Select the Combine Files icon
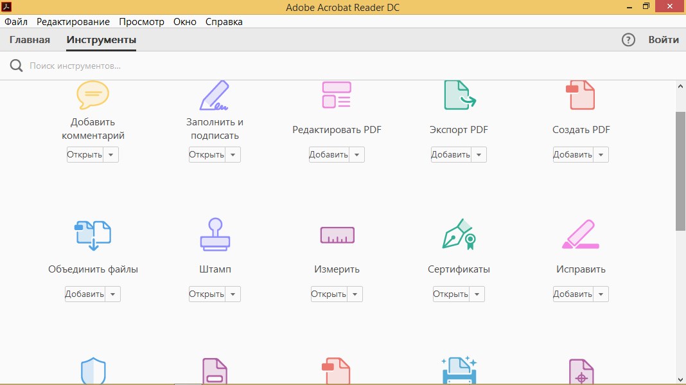Viewport: 686px width, 385px height. click(x=92, y=235)
